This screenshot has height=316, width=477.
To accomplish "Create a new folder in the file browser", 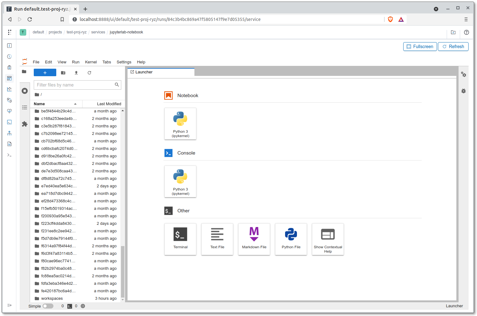I will [63, 72].
